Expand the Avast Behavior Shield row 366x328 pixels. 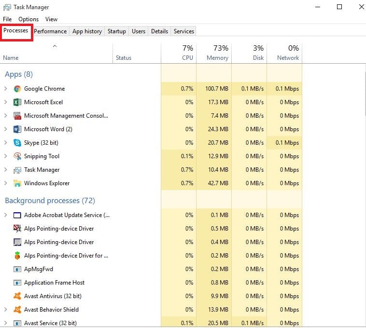click(6, 310)
